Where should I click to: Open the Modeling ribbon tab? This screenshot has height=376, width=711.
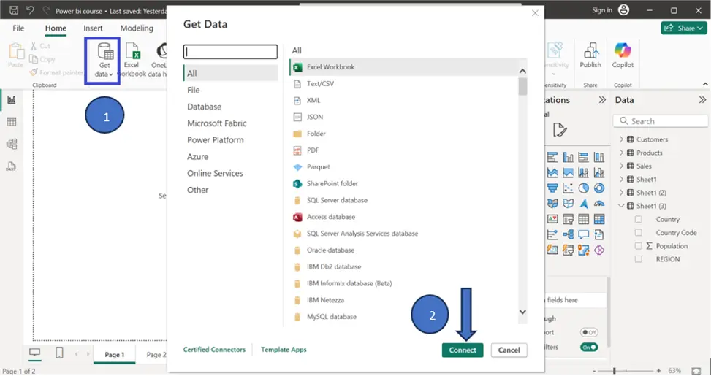point(137,28)
